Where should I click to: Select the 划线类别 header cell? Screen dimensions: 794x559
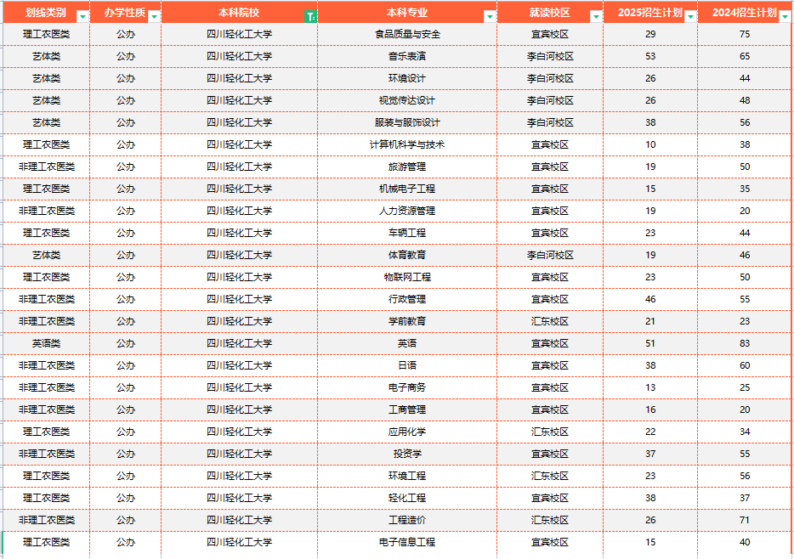coord(47,13)
